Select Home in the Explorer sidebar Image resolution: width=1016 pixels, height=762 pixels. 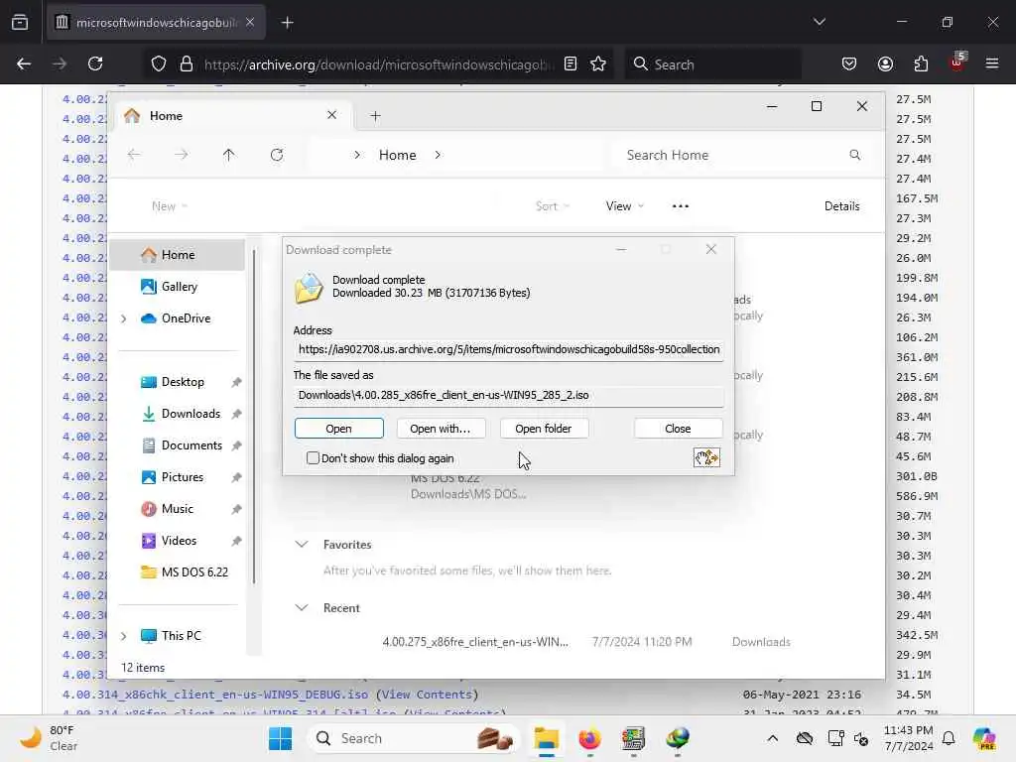click(177, 255)
